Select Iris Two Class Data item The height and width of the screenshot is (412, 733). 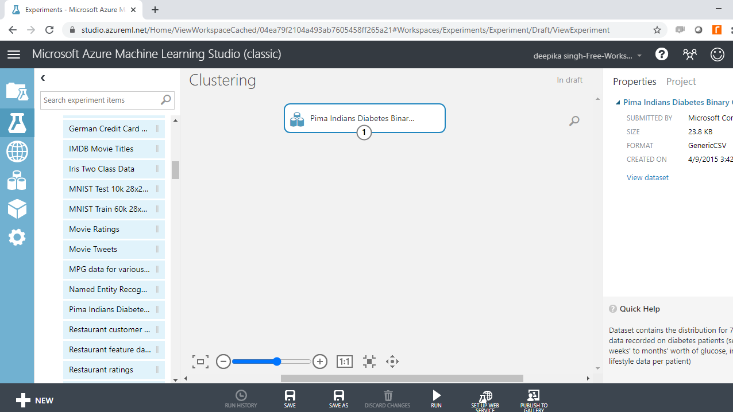(114, 169)
